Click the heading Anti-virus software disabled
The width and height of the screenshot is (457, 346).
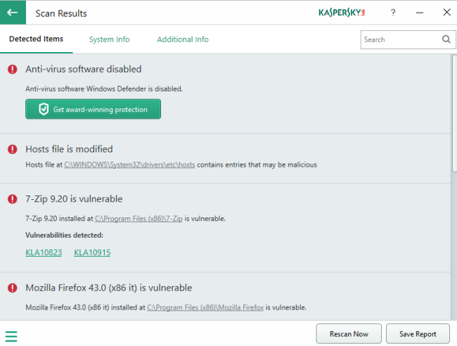(84, 70)
